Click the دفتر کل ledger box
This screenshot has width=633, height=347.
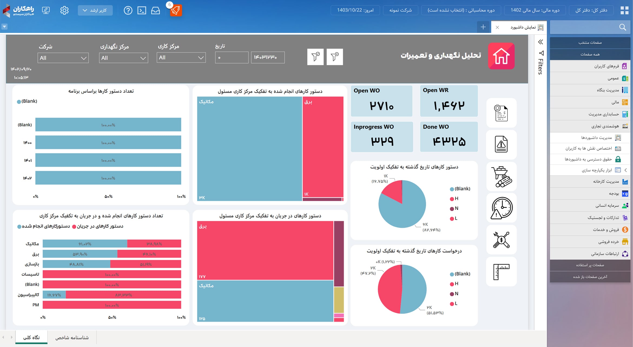(x=591, y=10)
